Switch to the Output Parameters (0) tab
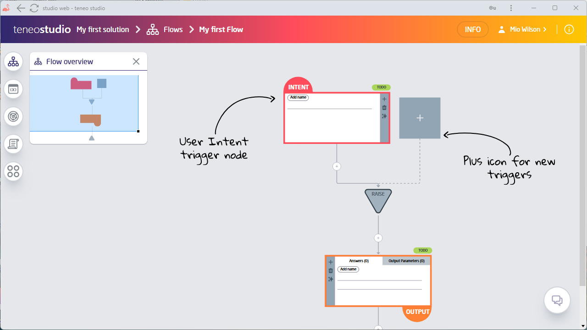The height and width of the screenshot is (330, 587). click(x=406, y=261)
